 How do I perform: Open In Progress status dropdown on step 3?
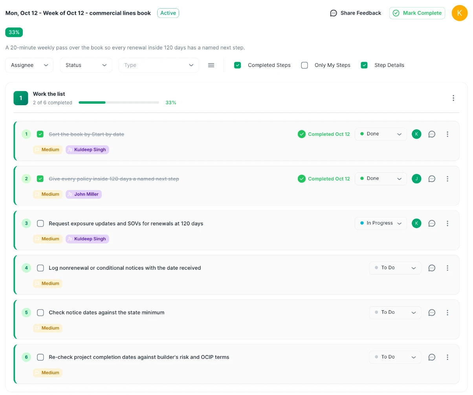coord(381,223)
